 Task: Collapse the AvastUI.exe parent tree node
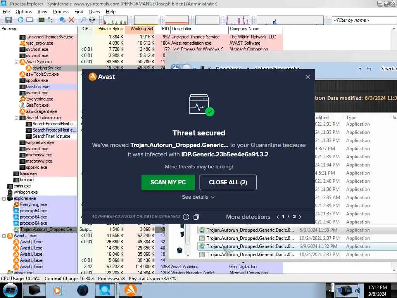[4, 236]
